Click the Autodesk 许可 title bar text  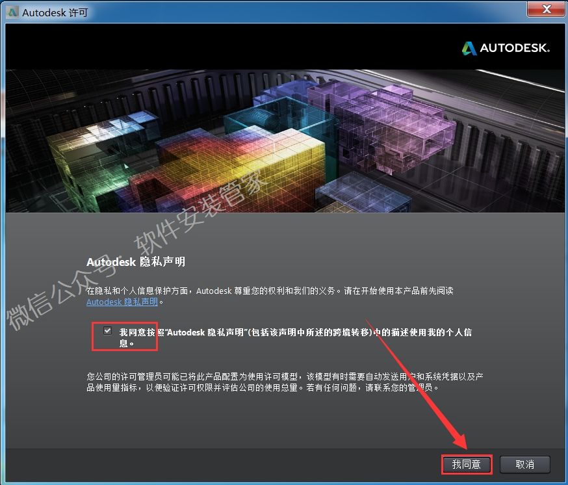coord(55,12)
